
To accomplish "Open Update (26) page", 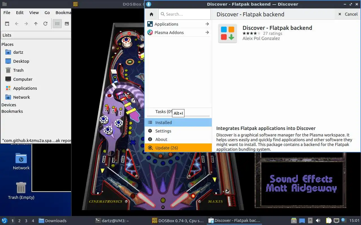I will [x=178, y=148].
